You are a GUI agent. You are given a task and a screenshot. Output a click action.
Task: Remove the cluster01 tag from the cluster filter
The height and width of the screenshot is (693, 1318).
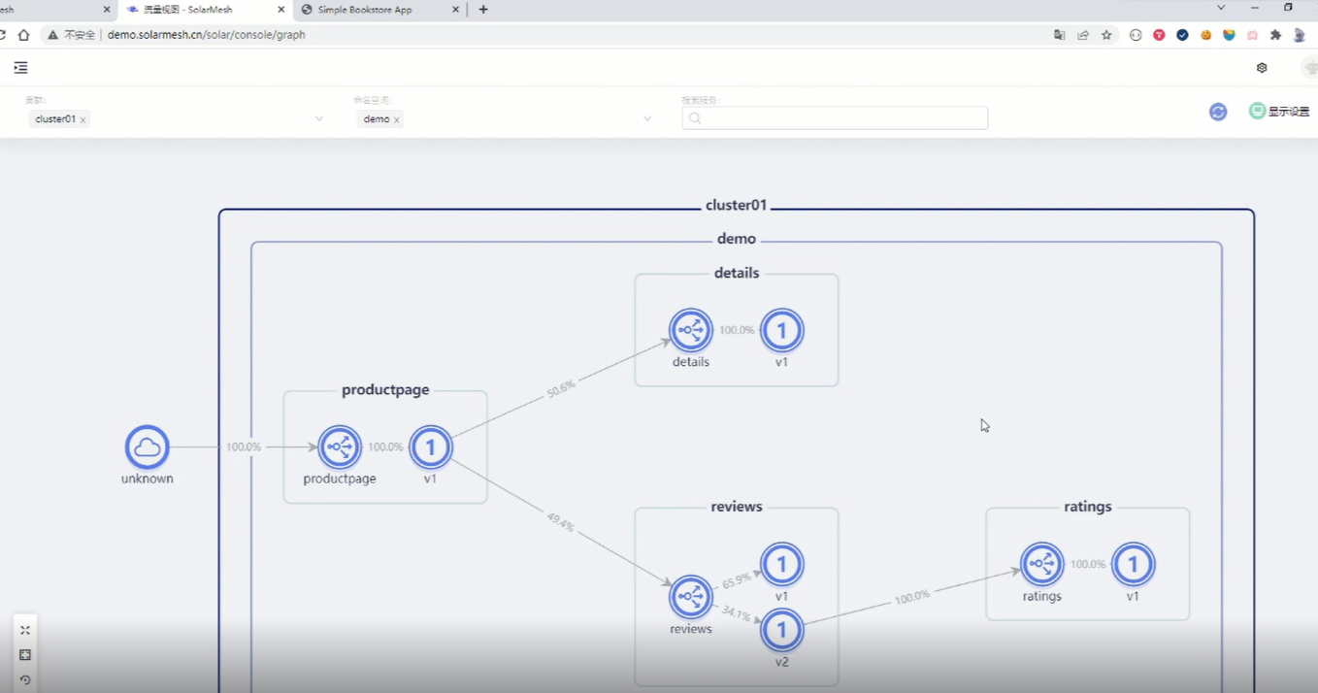point(83,120)
